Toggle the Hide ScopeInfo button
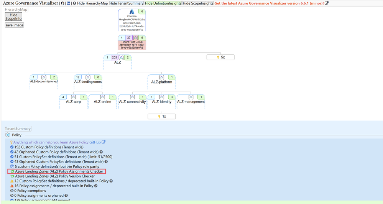 (x=13, y=16)
